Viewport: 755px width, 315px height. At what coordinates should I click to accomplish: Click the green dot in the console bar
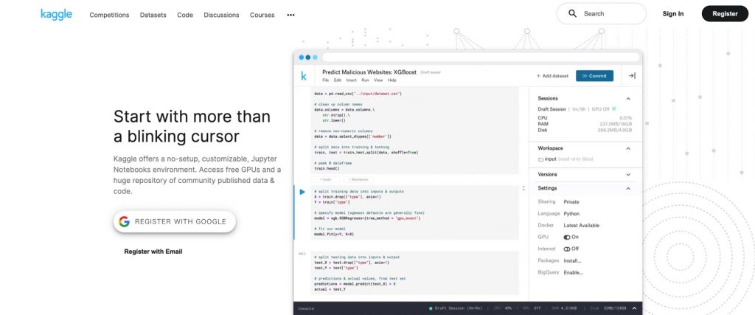431,308
